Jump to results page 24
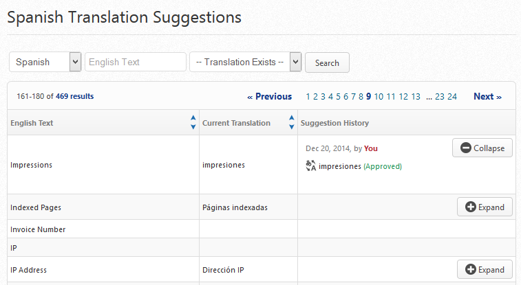This screenshot has width=521, height=285. coord(452,97)
